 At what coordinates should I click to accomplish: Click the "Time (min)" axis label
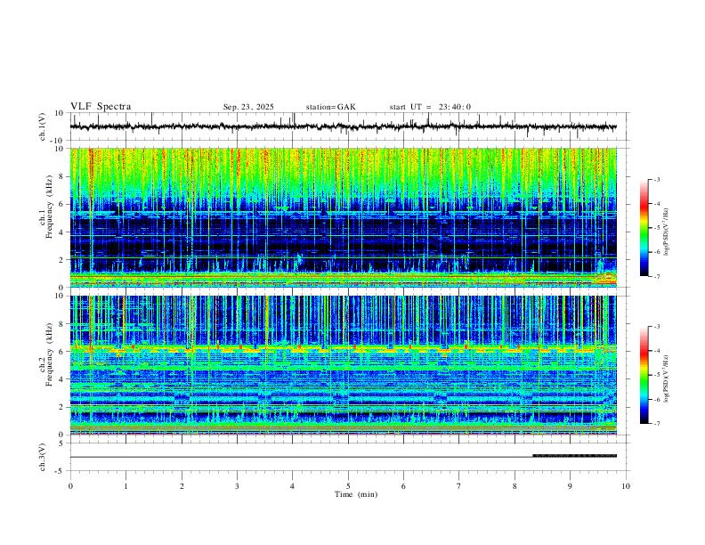(356, 494)
